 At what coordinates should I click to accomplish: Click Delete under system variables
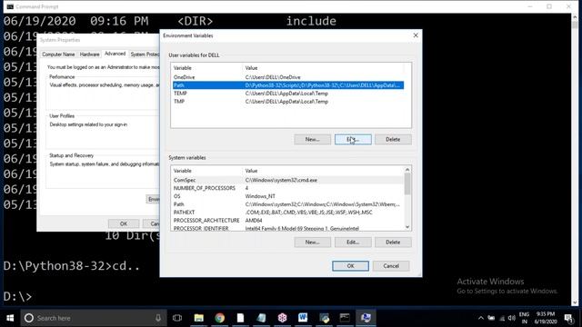pyautogui.click(x=393, y=243)
